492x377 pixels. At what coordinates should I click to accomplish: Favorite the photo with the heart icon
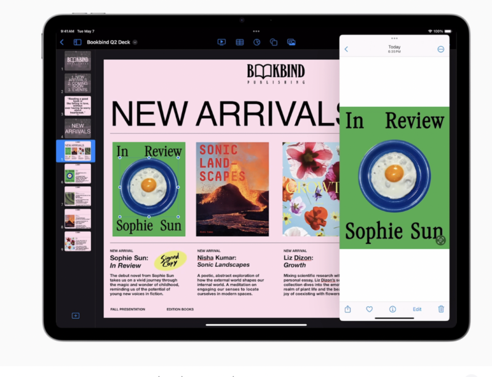(x=370, y=309)
